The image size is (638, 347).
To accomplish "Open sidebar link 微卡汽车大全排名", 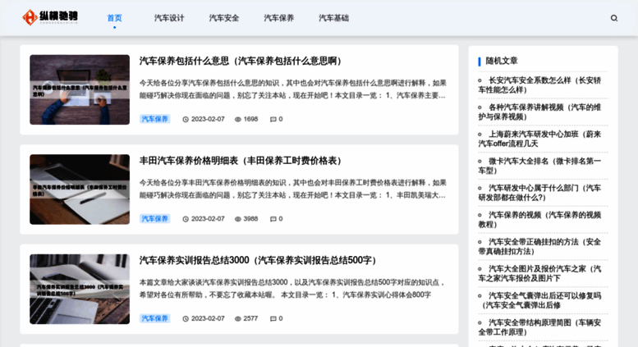I will 539,166.
